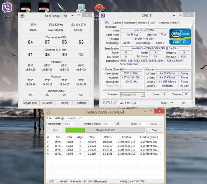Click the Core Speed 3700.11 MHz field
207x184 pixels.
tap(131, 73)
